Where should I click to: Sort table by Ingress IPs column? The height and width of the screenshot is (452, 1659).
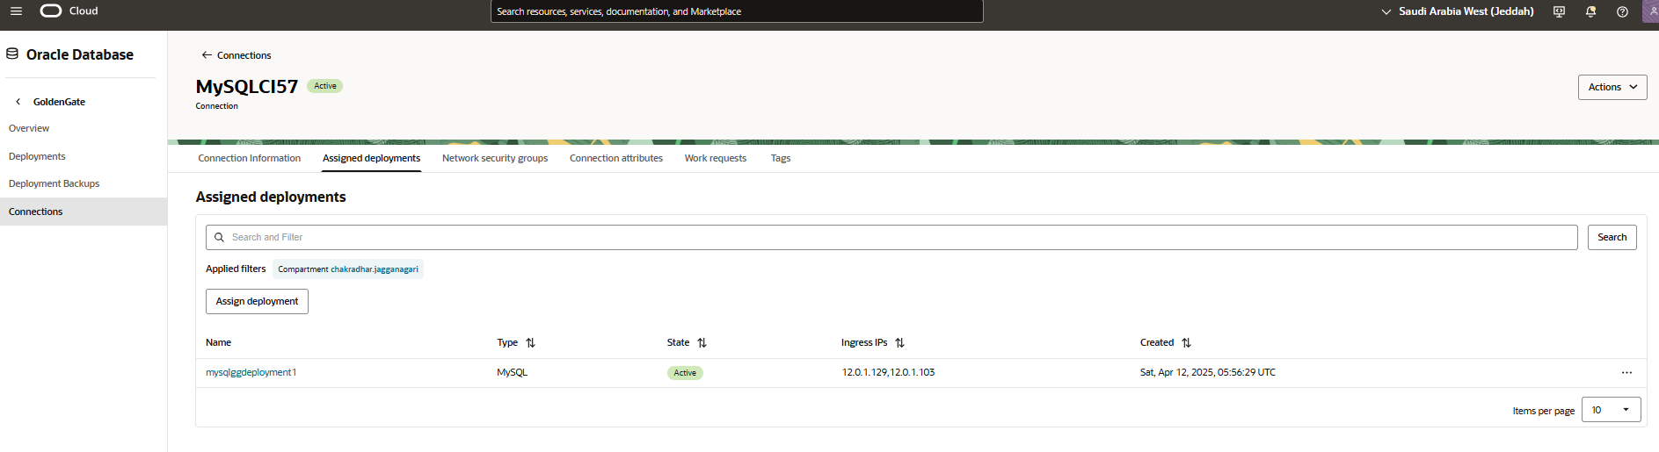point(899,343)
